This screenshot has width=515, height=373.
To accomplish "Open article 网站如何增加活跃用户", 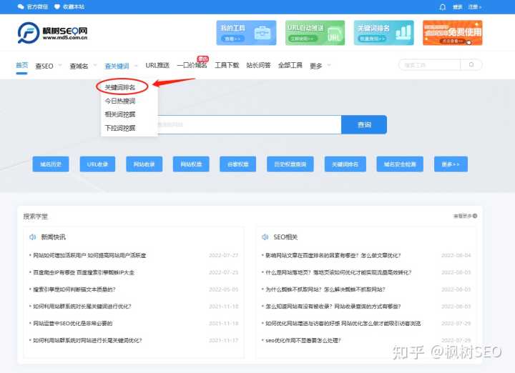I will tap(89, 255).
